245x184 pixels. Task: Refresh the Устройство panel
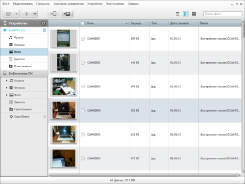click(43, 23)
